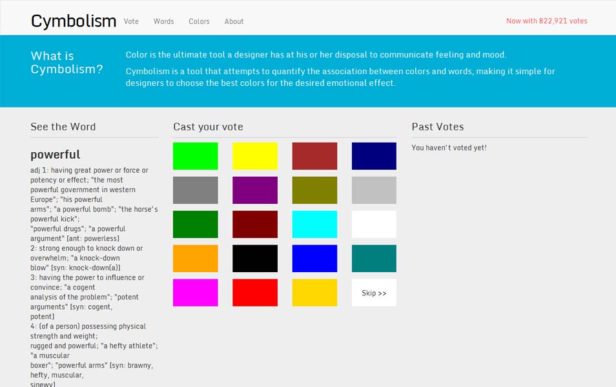The width and height of the screenshot is (616, 387).
Task: Vote with the magenta swatch
Action: [x=195, y=293]
